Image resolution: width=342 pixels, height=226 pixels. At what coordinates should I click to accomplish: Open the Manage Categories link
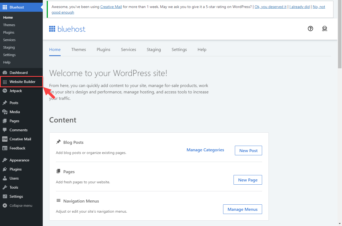click(205, 150)
